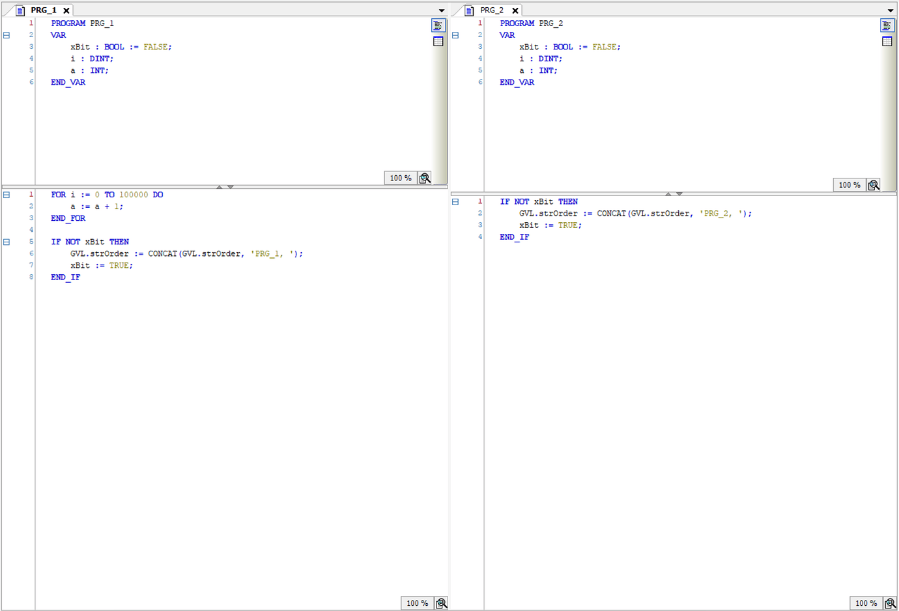This screenshot has height=611, width=899.
Task: Switch PRG_2 declaration to textual view
Action: tap(887, 25)
